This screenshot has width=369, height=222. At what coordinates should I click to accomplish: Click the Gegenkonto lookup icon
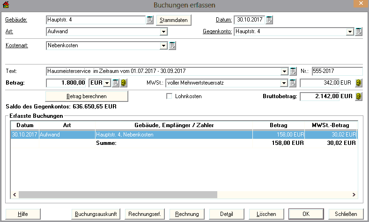[359, 32]
